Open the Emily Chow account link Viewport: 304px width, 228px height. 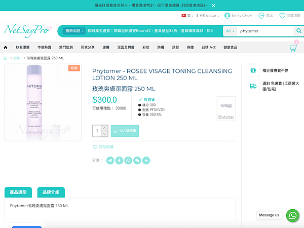click(x=238, y=16)
